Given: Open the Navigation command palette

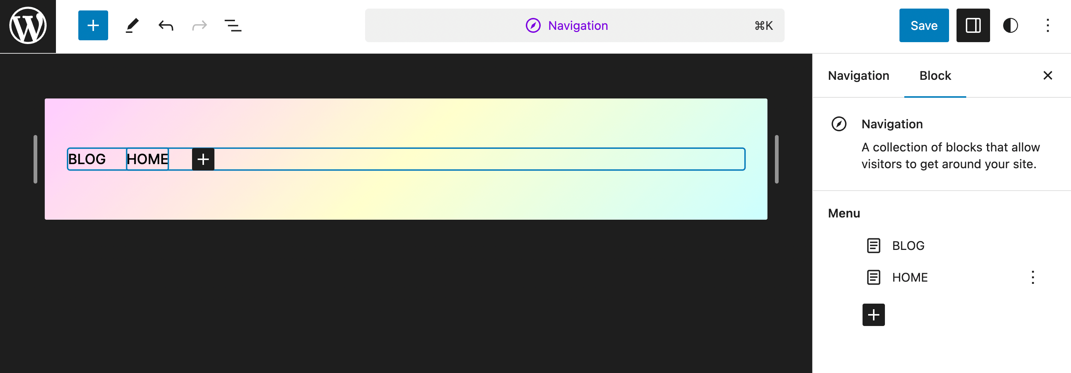Looking at the screenshot, I should tap(575, 25).
